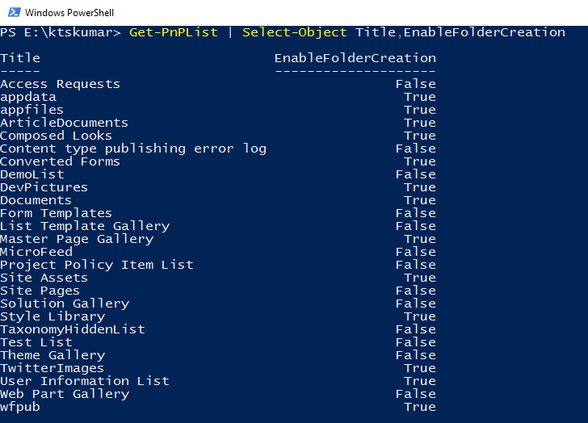Viewport: 588px width, 423px height.
Task: Click the Windows PowerShell window title text
Action: [69, 13]
